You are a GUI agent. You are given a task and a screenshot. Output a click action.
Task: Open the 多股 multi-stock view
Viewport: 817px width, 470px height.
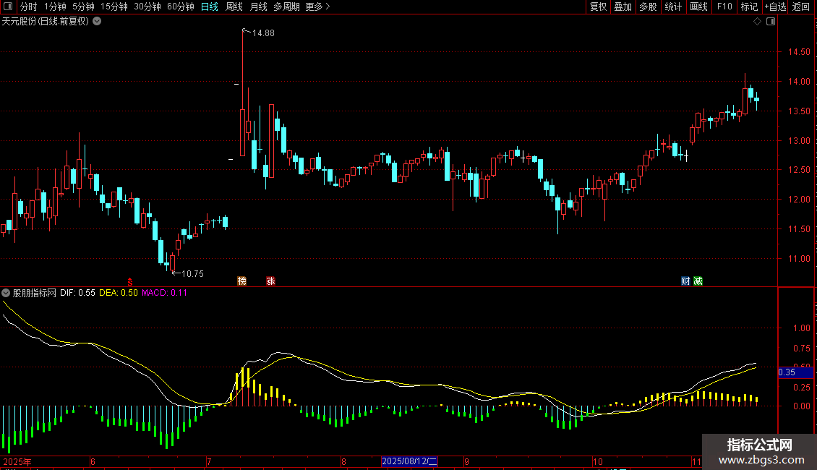click(649, 7)
